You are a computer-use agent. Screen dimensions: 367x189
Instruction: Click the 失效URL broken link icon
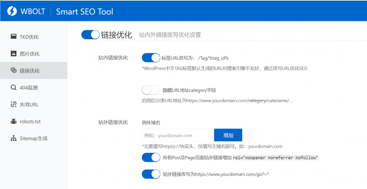click(14, 104)
